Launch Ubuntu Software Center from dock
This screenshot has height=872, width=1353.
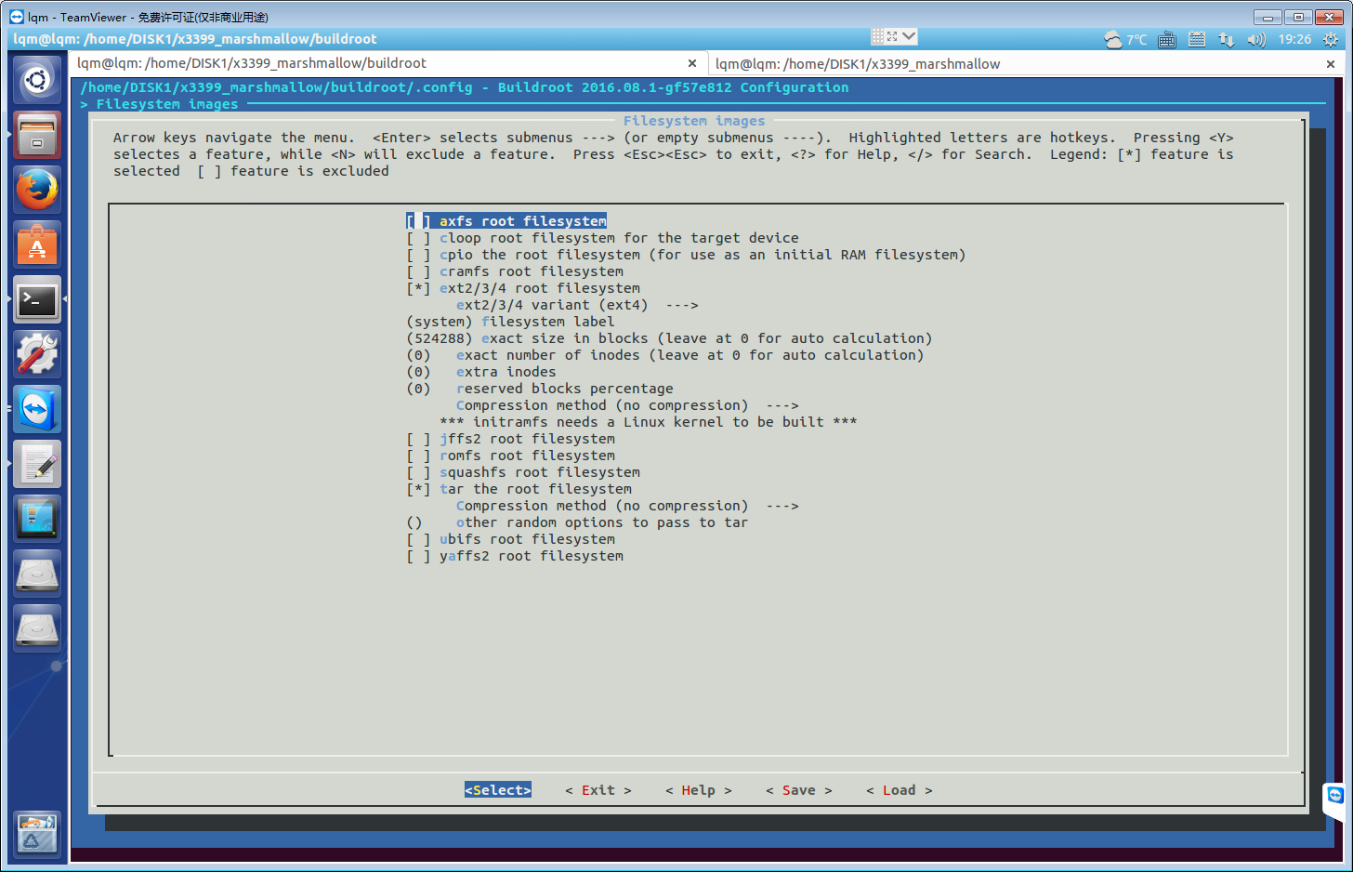click(37, 244)
